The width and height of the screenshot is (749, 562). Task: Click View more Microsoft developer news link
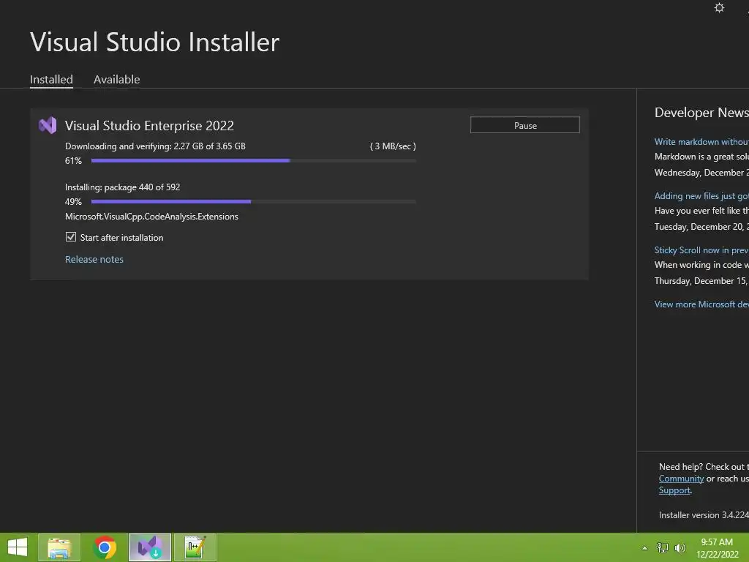[701, 304]
